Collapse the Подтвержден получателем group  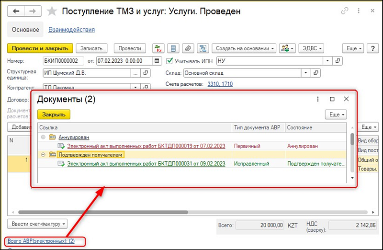click(43, 155)
